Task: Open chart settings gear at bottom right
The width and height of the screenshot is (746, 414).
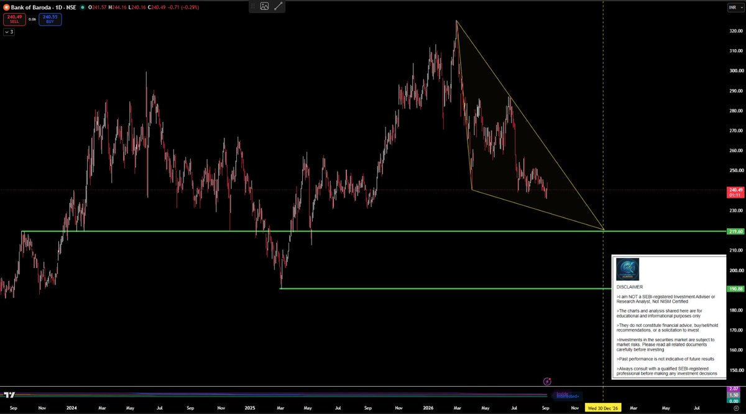Action: (x=736, y=408)
